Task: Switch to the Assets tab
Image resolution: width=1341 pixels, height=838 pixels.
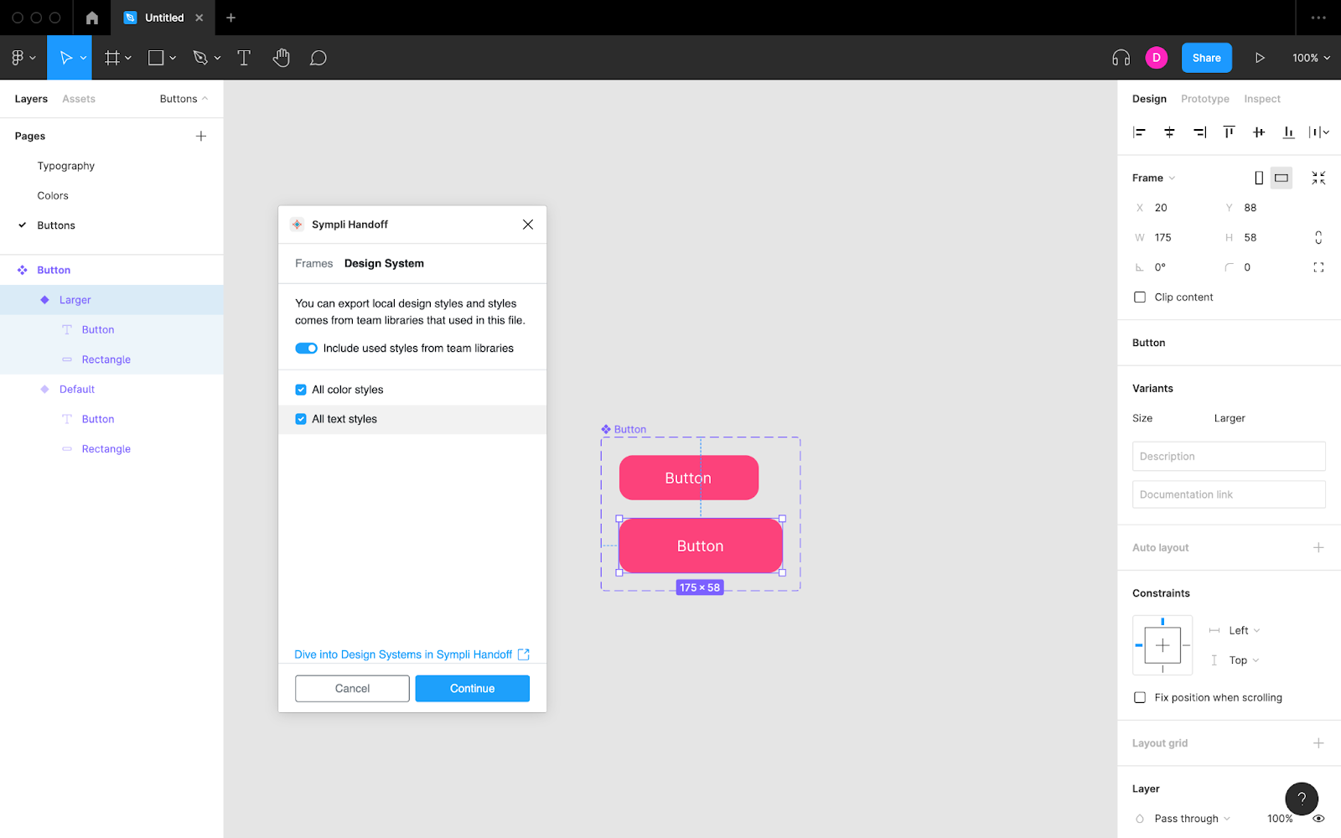Action: (79, 99)
